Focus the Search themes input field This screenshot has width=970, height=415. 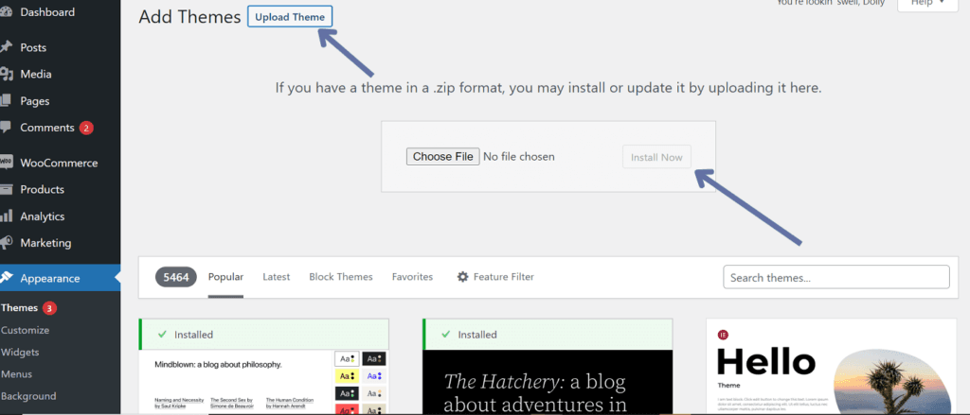[x=836, y=277]
